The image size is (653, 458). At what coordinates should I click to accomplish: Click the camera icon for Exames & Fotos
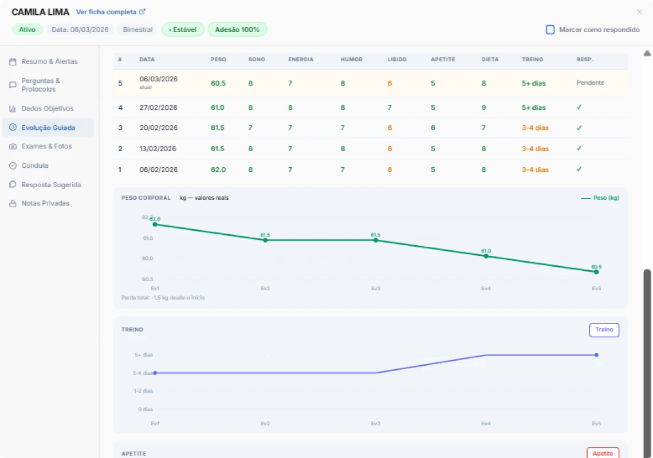[x=13, y=147]
